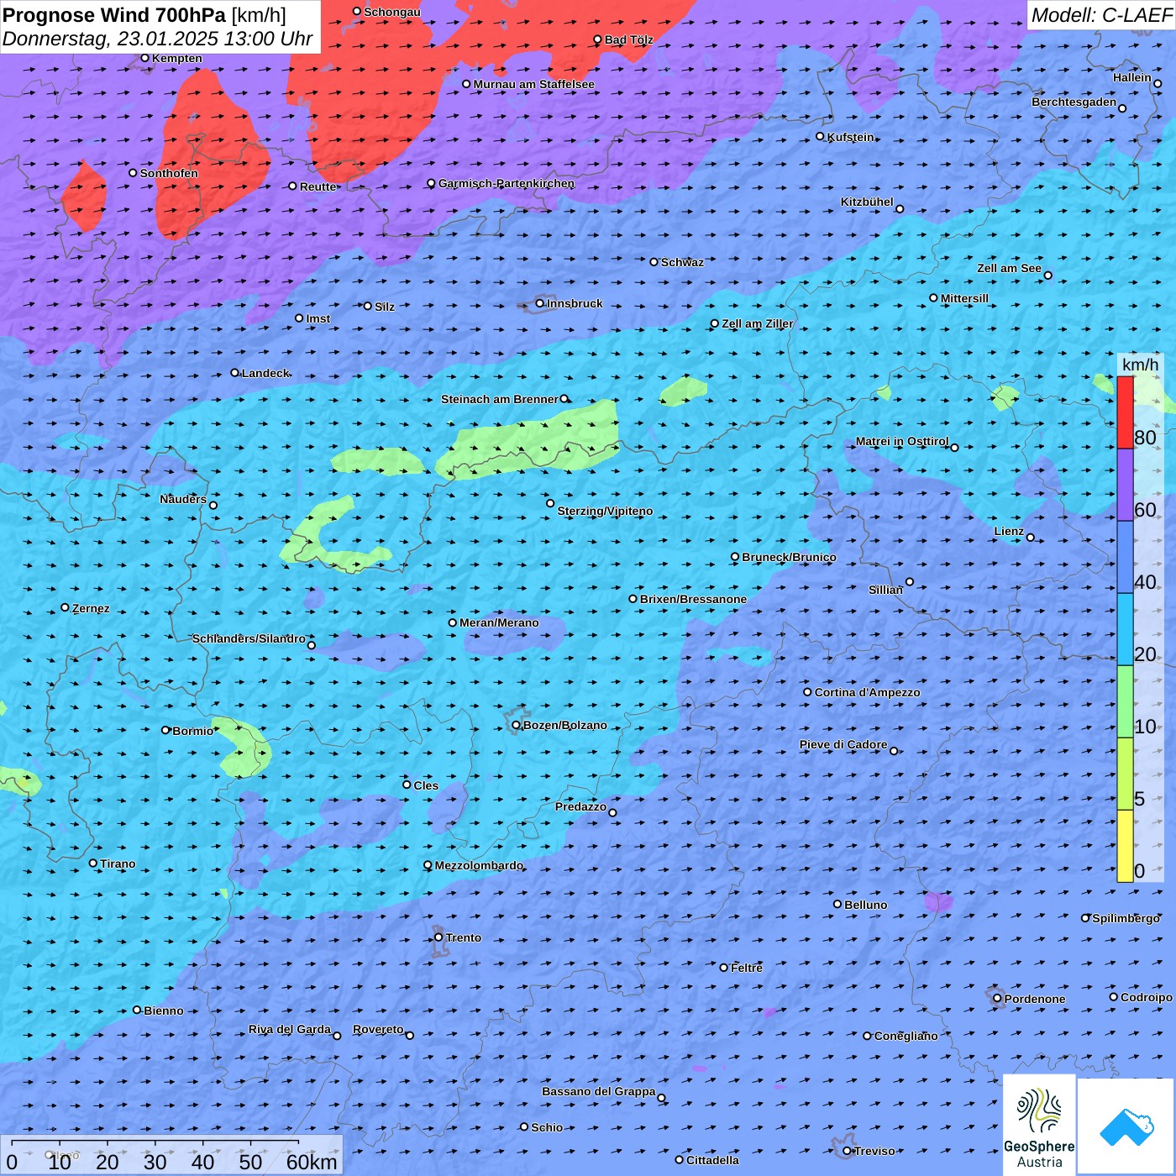Click the 'Mittersill' label
Screen dimensions: 1176x1176
point(964,298)
